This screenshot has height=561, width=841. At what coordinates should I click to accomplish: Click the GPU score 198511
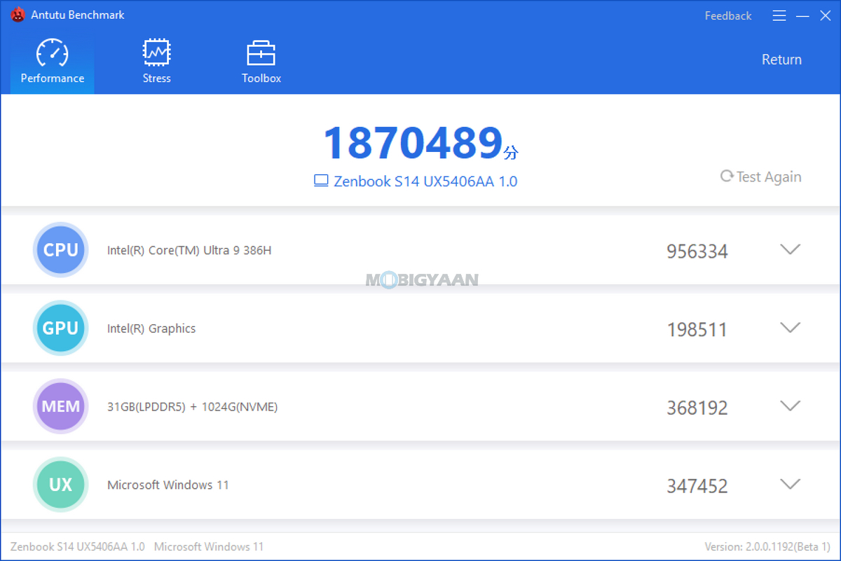click(697, 329)
